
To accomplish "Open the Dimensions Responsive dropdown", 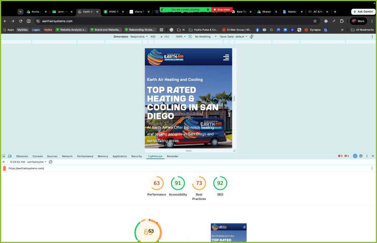I will pyautogui.click(x=139, y=37).
